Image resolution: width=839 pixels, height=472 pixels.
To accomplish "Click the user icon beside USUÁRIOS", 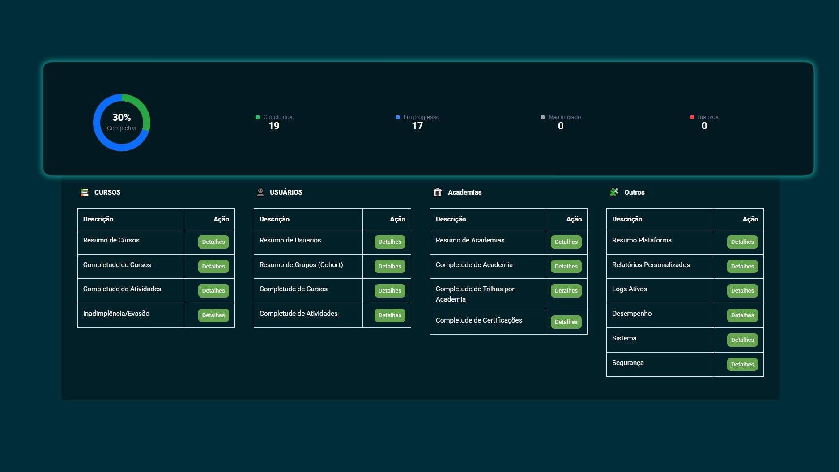I will [260, 192].
